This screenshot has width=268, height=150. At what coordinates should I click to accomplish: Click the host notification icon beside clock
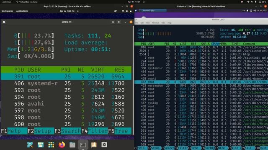(144, 2)
